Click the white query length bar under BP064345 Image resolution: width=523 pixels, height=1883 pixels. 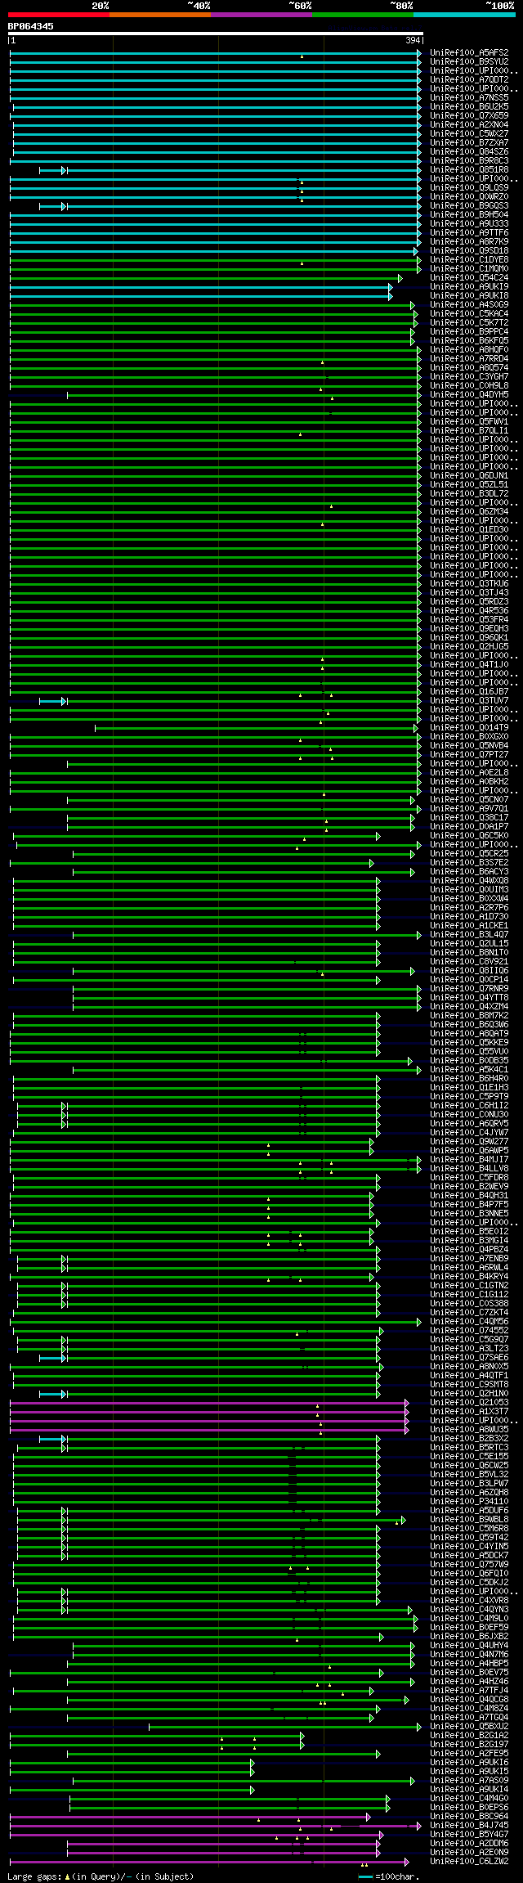point(216,34)
